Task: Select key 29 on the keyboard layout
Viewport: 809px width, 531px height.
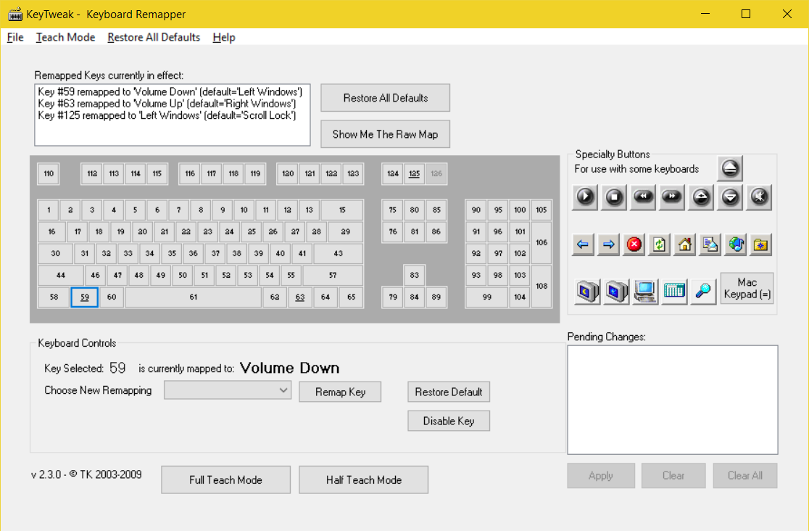Action: point(345,232)
